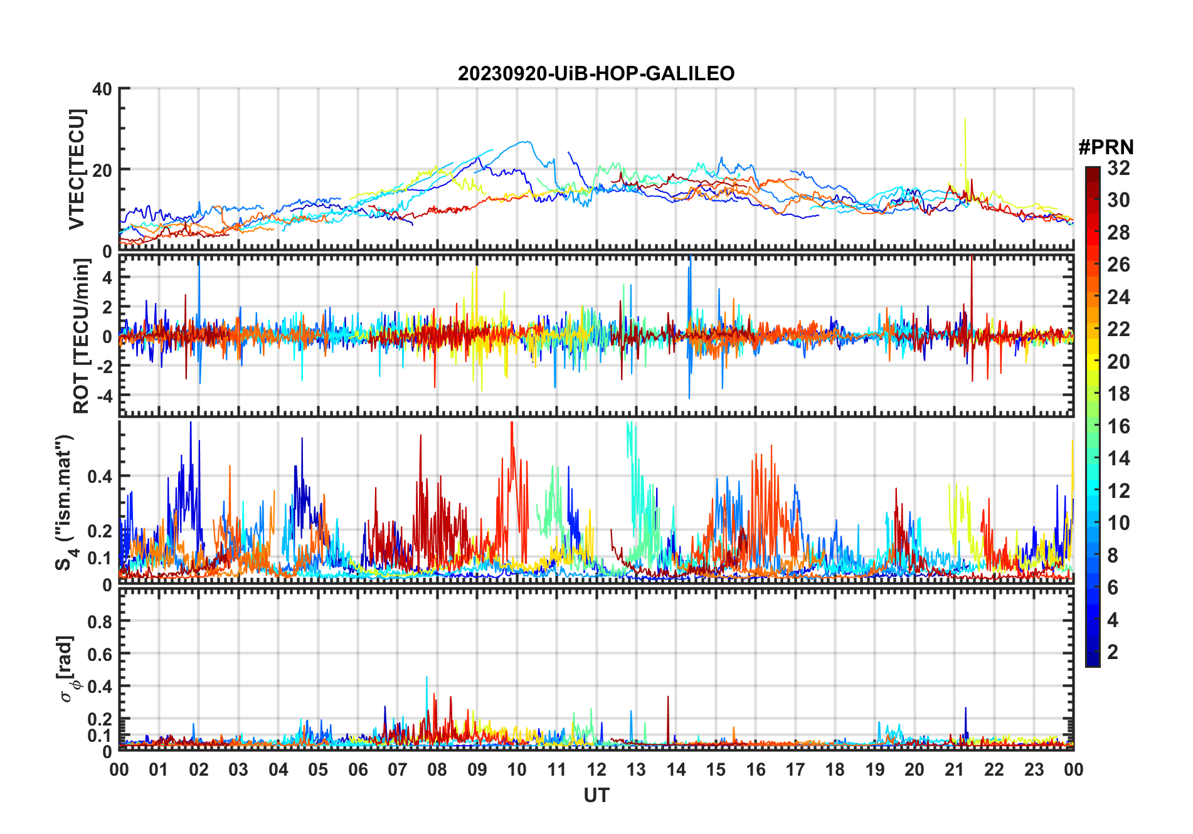Click colorbar tick label 32
The width and height of the screenshot is (1193, 834).
1118,168
